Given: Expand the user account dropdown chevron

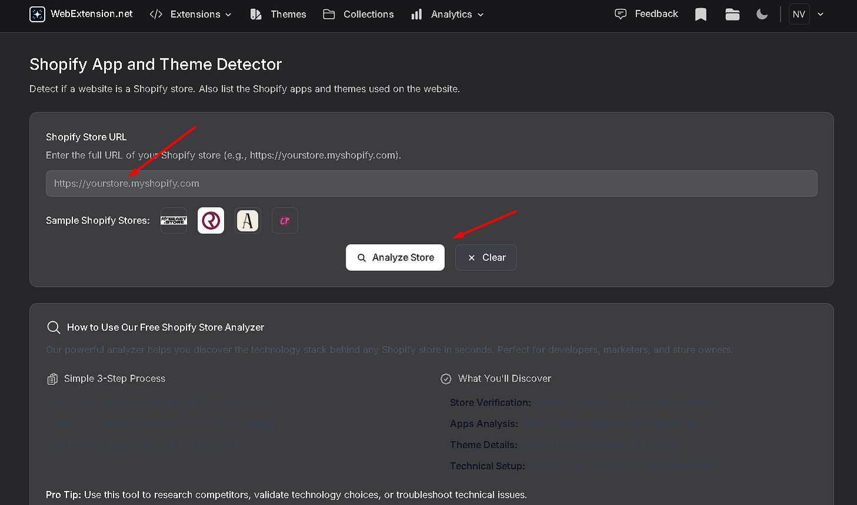Looking at the screenshot, I should (821, 15).
